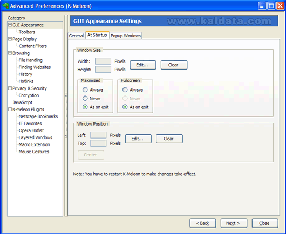The height and width of the screenshot is (234, 286).
Task: Select Toolbars in category tree
Action: (x=27, y=32)
